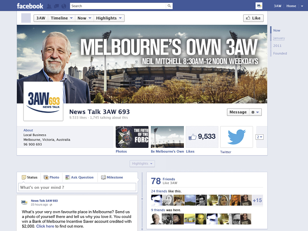Click the first friend photo in likes row
Image resolution: width=308 pixels, height=231 pixels.
pyautogui.click(x=157, y=200)
